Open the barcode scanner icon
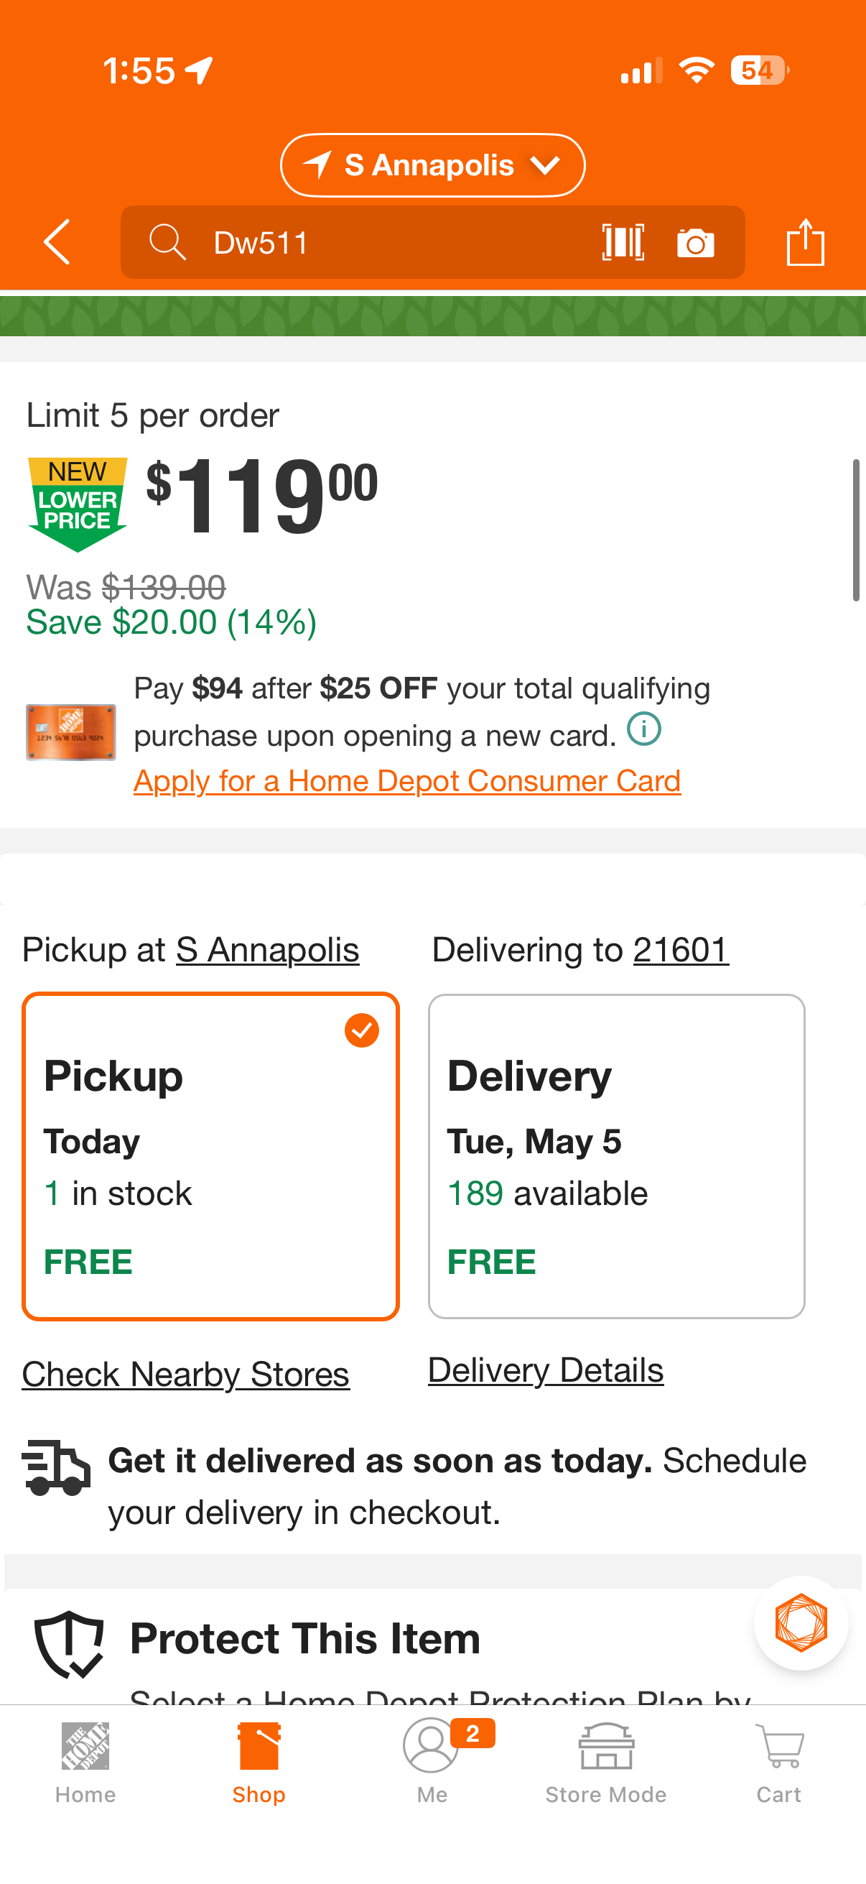Viewport: 866px width, 1884px height. pos(623,242)
